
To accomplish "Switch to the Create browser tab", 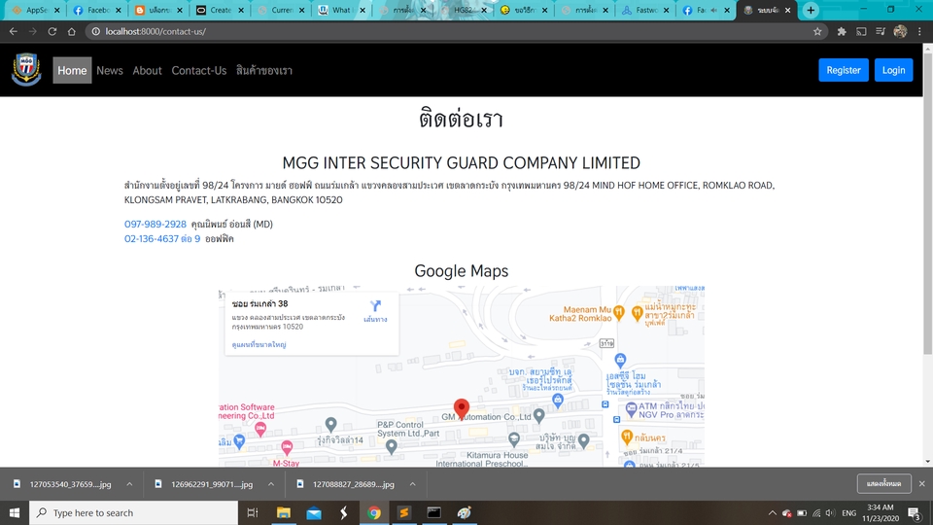I will 219,10.
